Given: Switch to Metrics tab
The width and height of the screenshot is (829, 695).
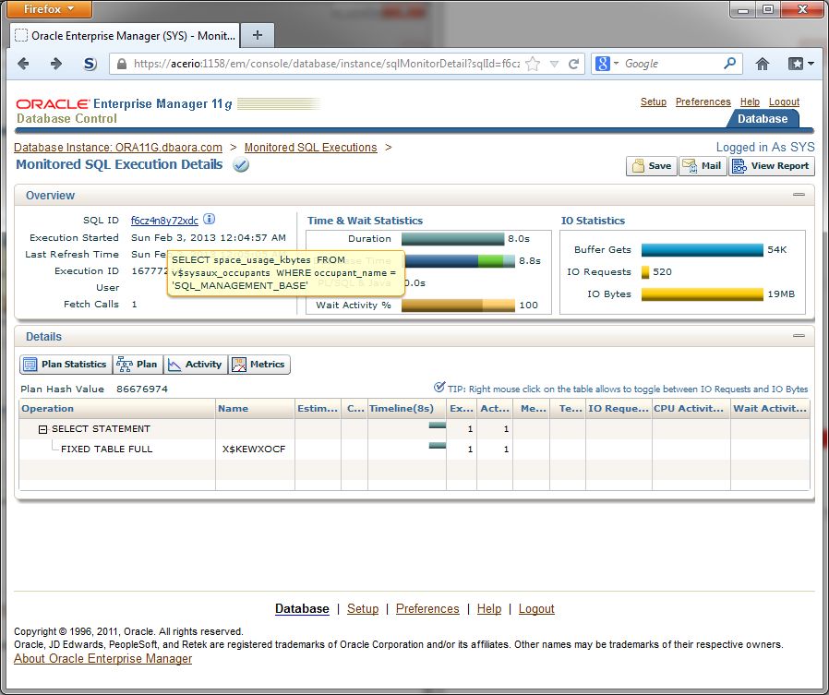Looking at the screenshot, I should [x=259, y=365].
